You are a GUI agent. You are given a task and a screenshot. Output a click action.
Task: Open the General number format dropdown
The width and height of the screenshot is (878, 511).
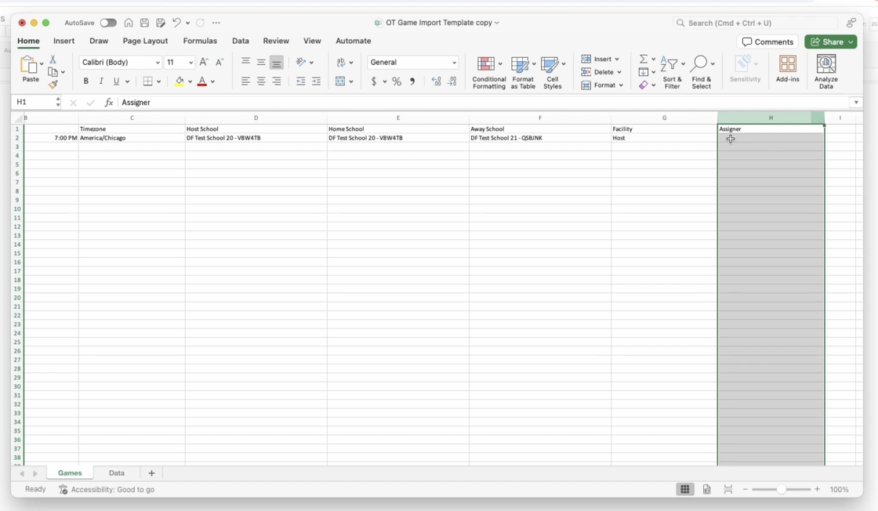click(454, 63)
